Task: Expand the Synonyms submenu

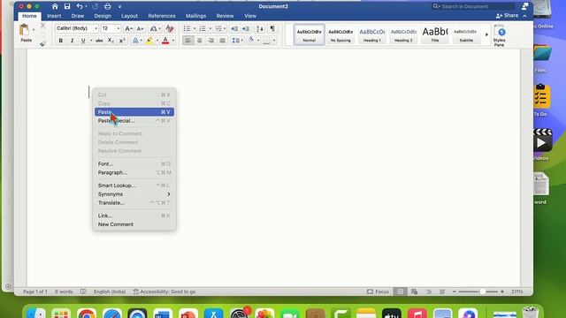Action: 134,194
